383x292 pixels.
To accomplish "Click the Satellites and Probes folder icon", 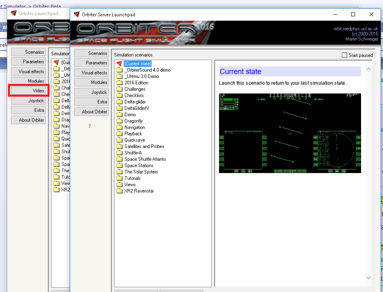I will 119,146.
